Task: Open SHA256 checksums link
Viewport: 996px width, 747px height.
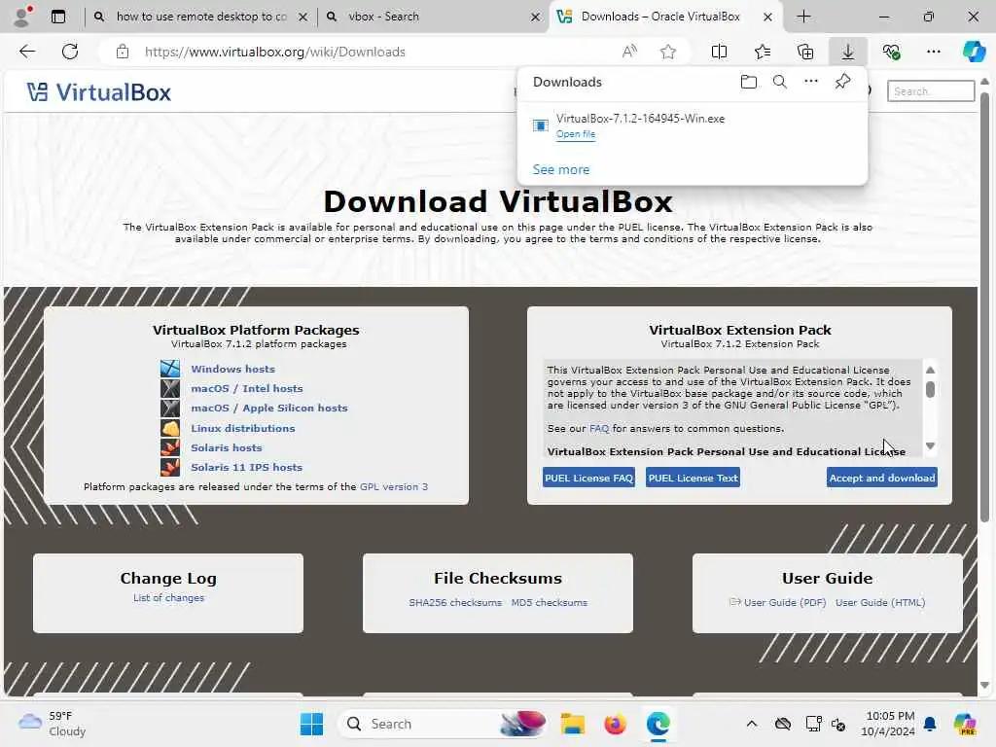Action: [x=455, y=603]
